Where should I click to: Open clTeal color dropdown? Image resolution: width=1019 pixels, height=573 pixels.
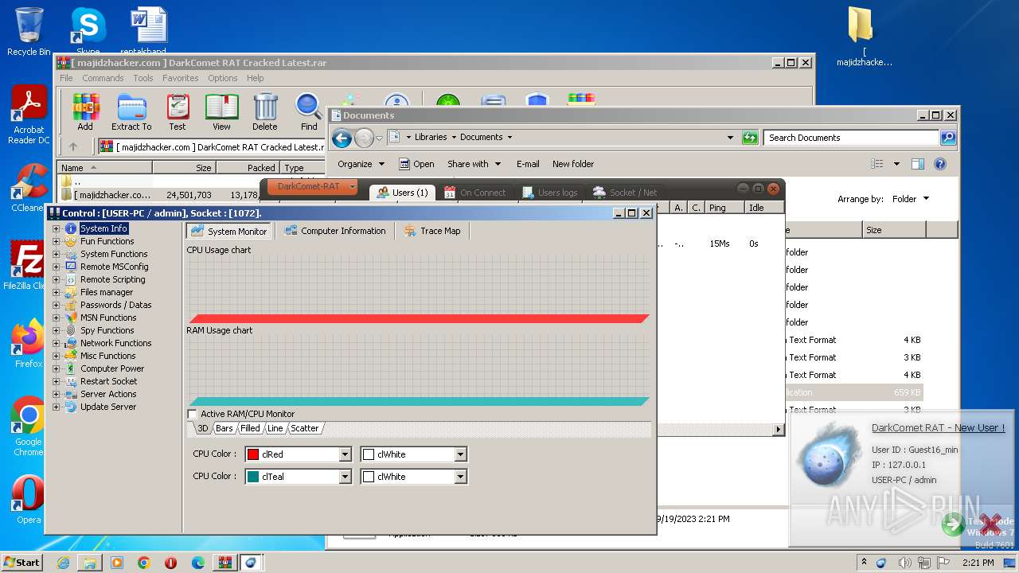point(345,477)
